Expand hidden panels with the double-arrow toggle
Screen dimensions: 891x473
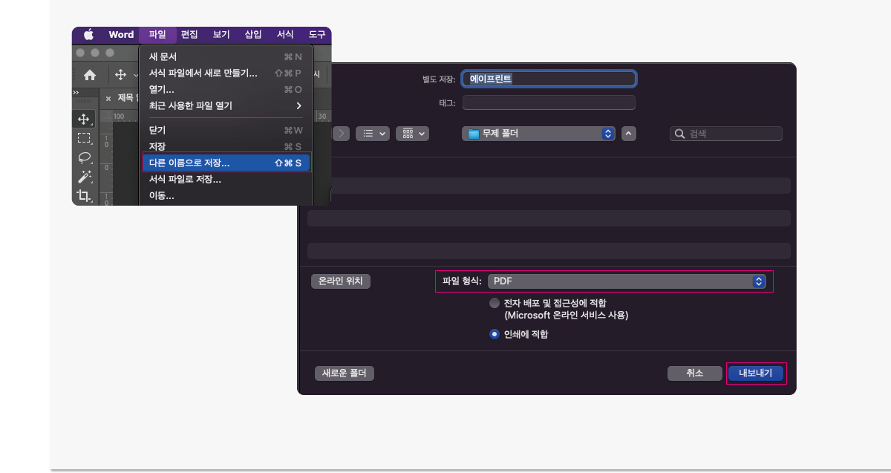[x=76, y=91]
